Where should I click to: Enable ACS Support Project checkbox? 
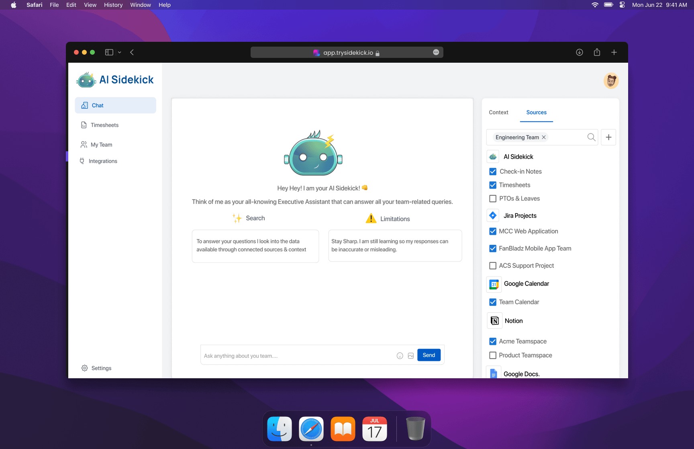[x=493, y=266]
